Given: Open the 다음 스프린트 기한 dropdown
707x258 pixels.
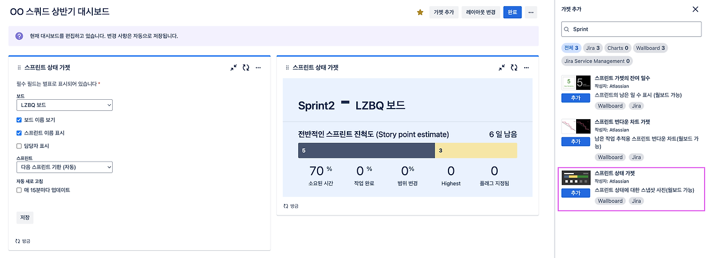Looking at the screenshot, I should tap(65, 166).
